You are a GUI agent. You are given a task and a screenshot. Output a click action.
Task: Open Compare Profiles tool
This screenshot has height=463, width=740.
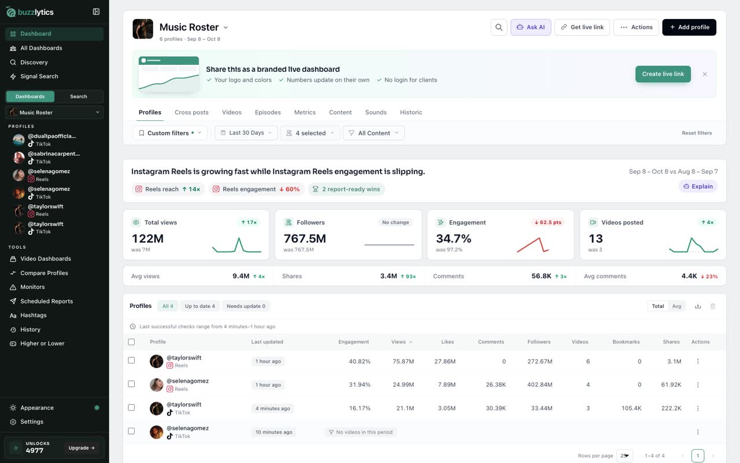click(54, 273)
